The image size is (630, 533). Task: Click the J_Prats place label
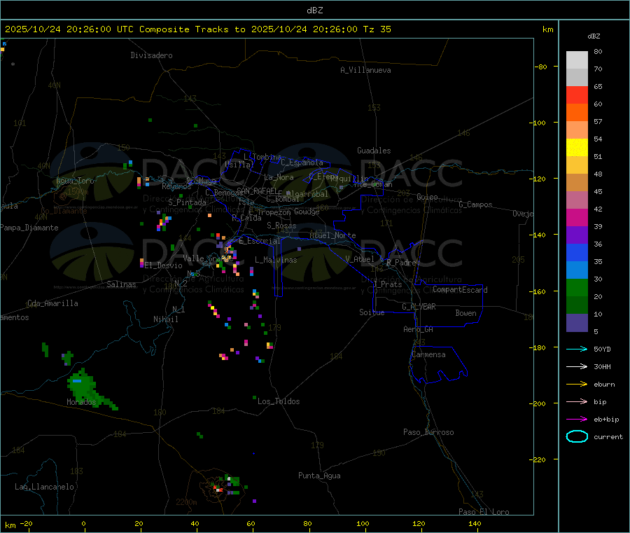click(x=388, y=284)
